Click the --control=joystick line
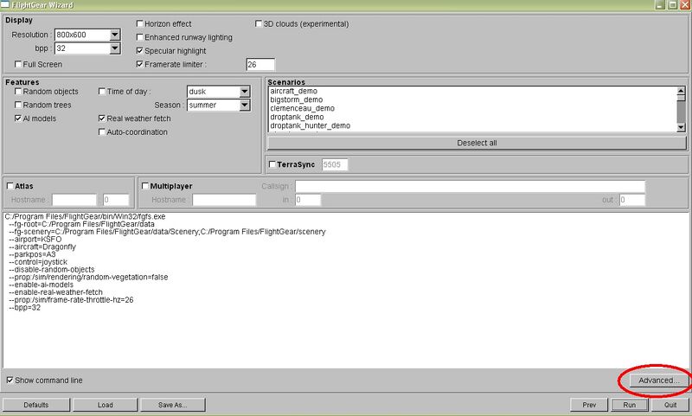Viewport: 692px width, 416px height. [x=38, y=261]
